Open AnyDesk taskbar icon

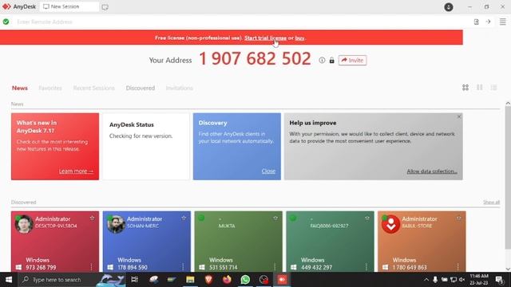click(282, 280)
